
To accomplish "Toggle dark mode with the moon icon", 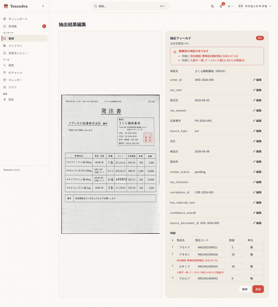I will pos(213,6).
